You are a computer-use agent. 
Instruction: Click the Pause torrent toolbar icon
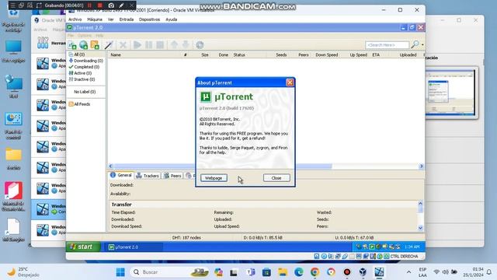(x=148, y=45)
